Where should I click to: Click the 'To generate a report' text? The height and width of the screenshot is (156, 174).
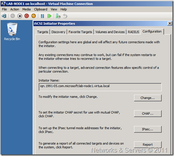81,145
